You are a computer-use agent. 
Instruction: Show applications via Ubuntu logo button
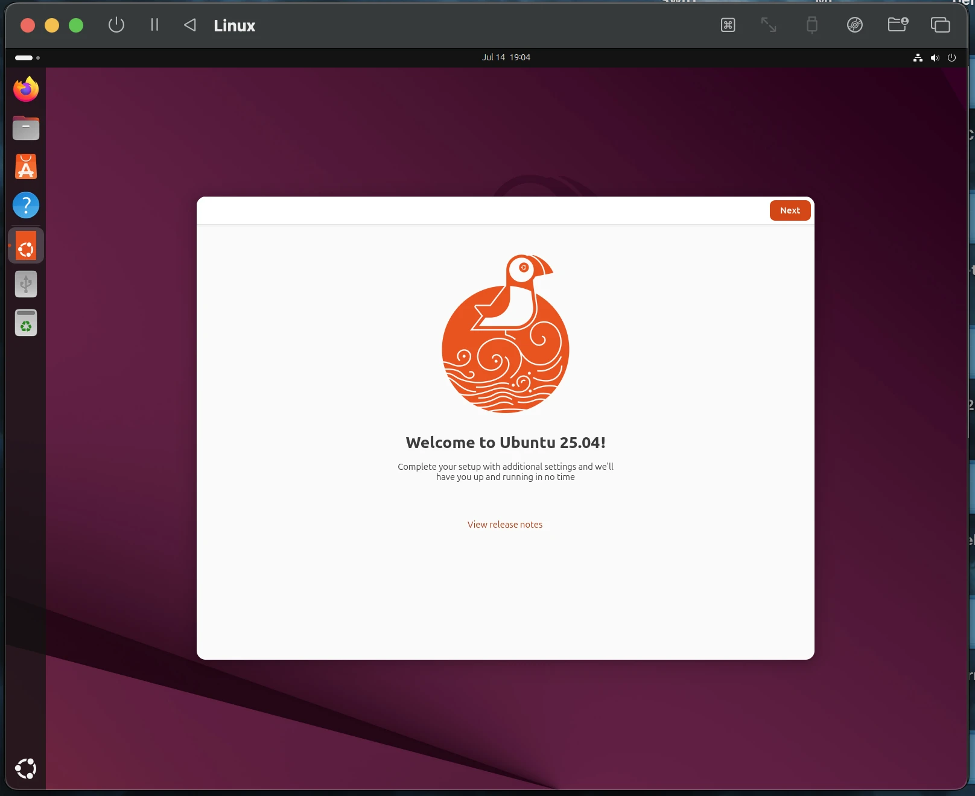(26, 769)
